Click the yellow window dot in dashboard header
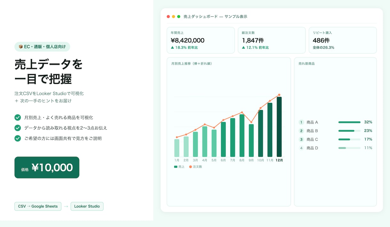The width and height of the screenshot is (390, 227). pos(174,17)
